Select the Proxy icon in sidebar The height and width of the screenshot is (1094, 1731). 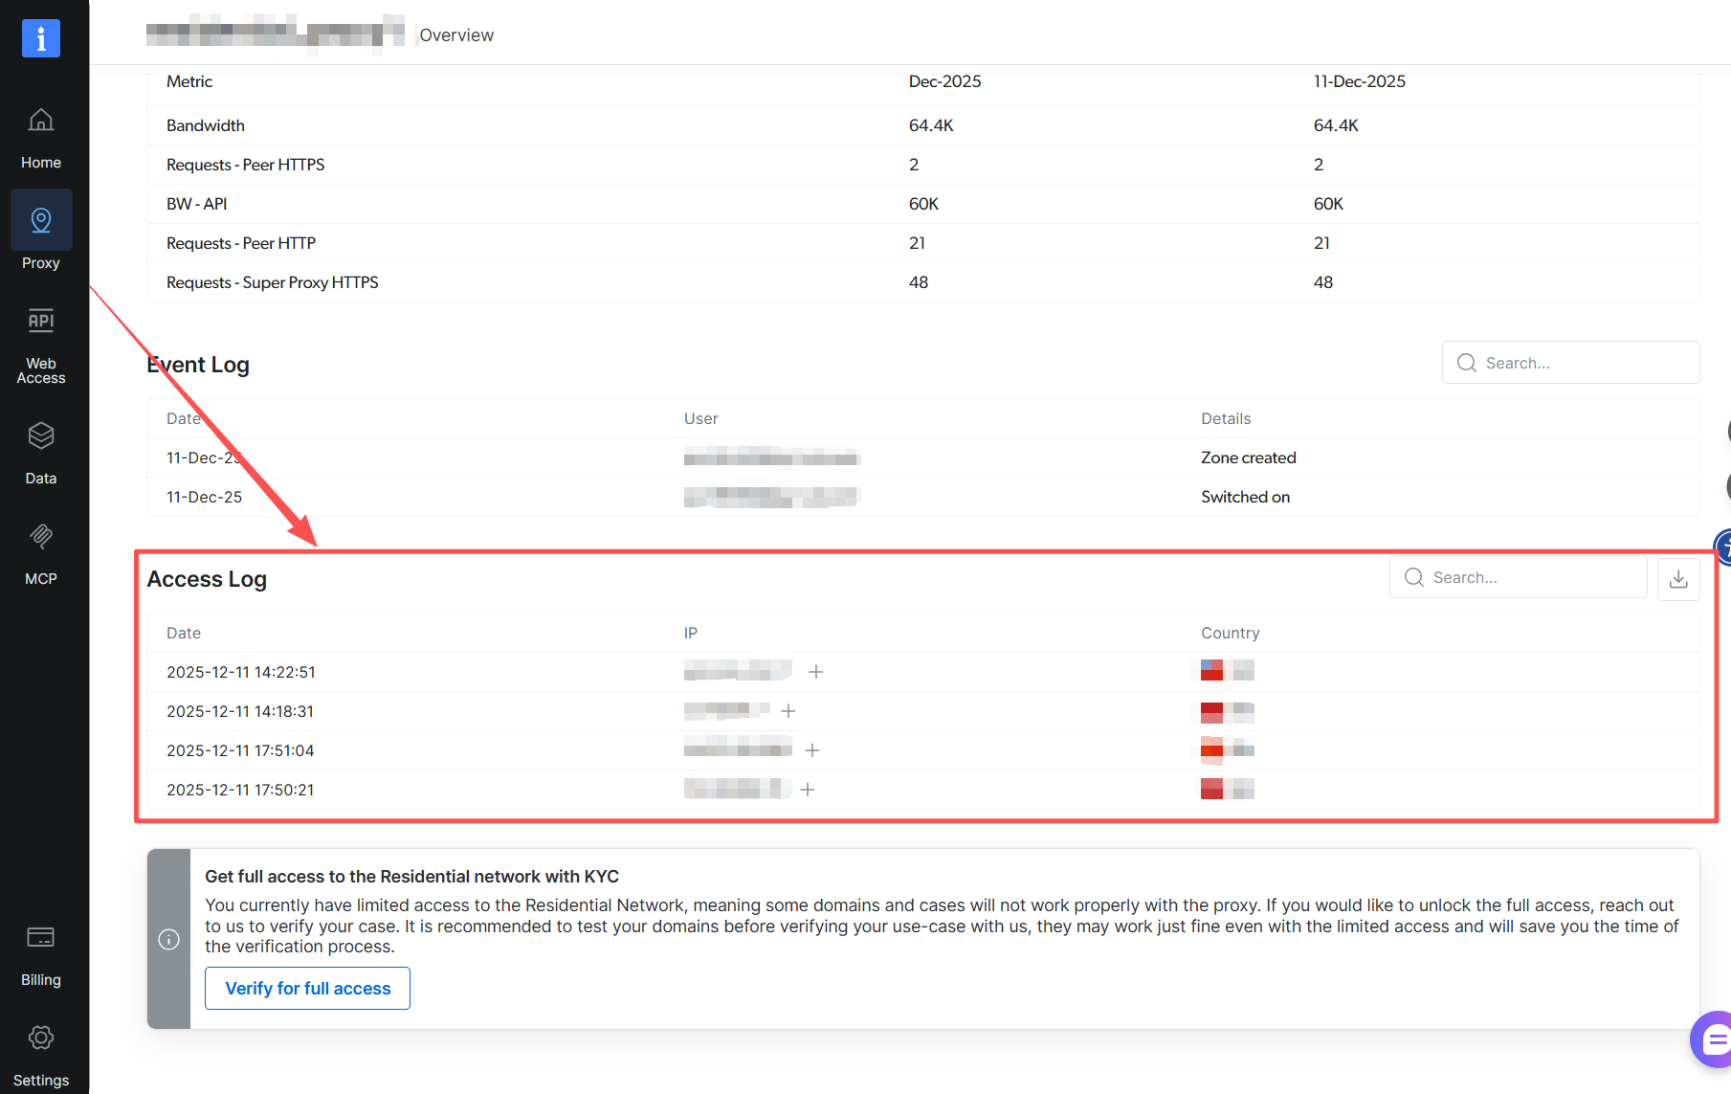coord(40,219)
